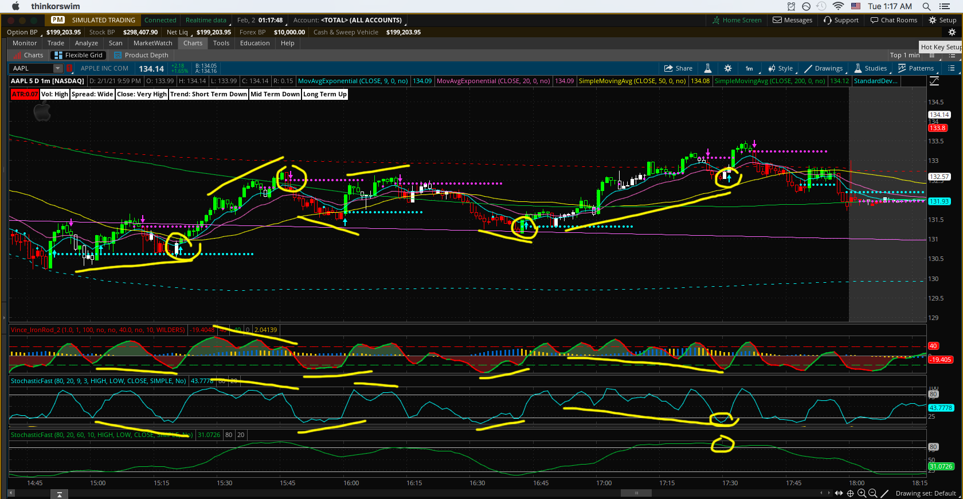Toggle the chart scale mode icon
The image size is (963, 499).
934,81
